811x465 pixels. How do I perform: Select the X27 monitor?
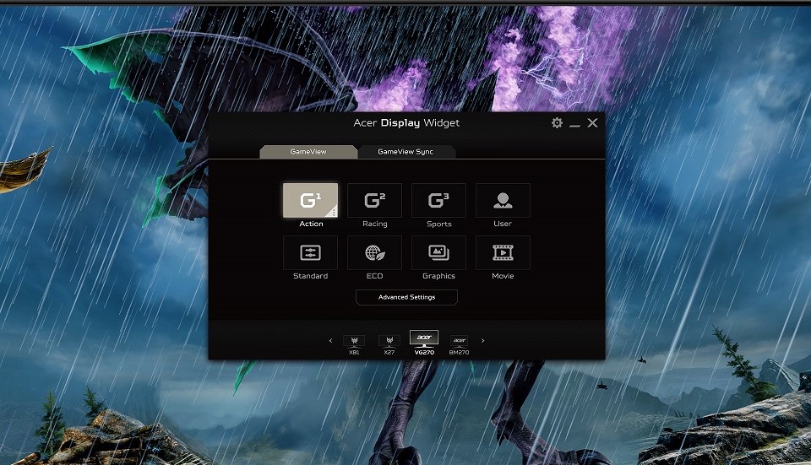(x=389, y=341)
